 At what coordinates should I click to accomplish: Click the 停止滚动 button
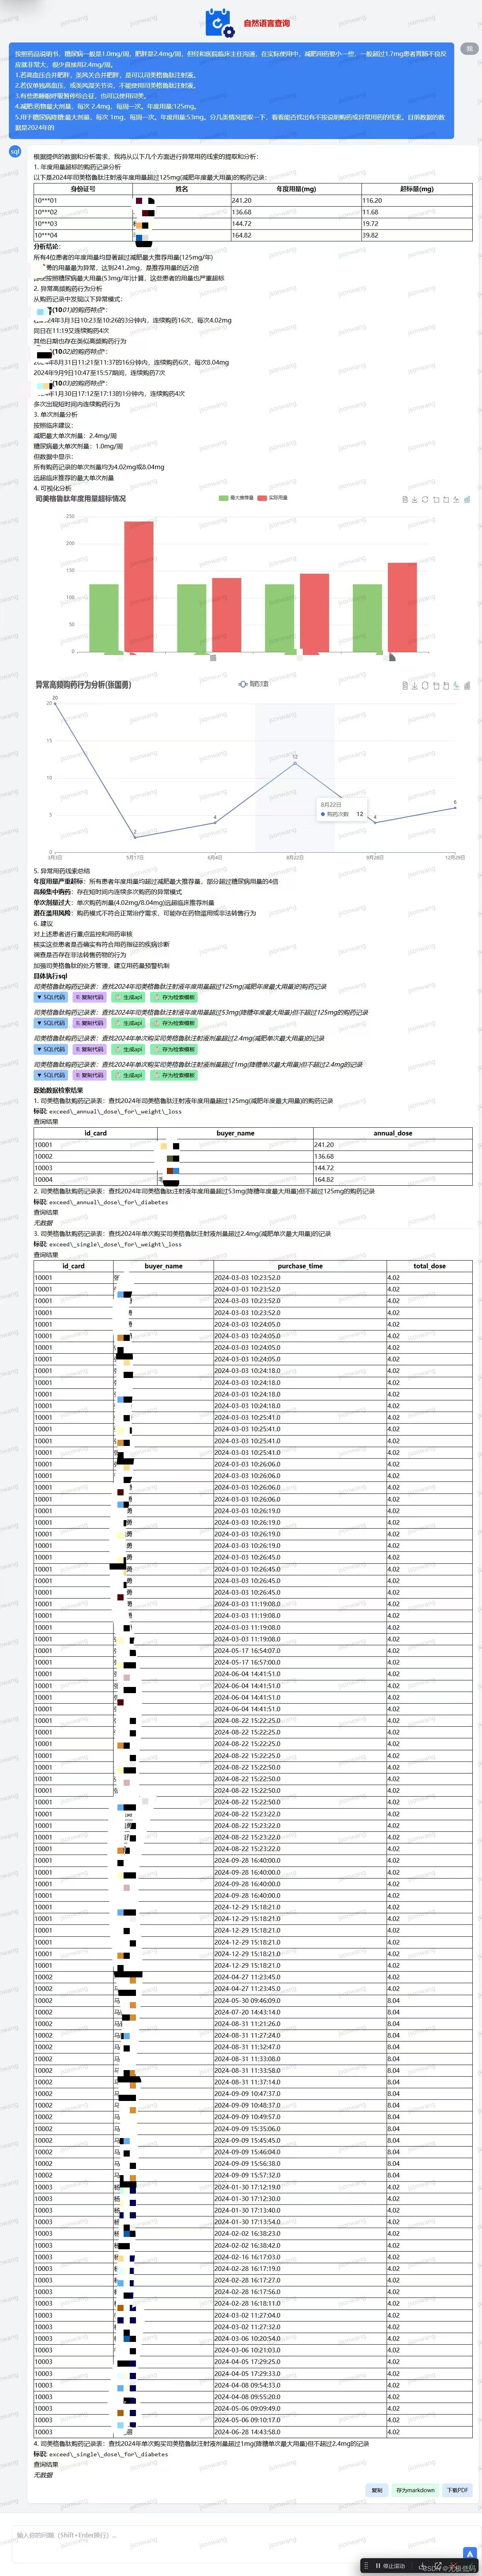pyautogui.click(x=390, y=2565)
